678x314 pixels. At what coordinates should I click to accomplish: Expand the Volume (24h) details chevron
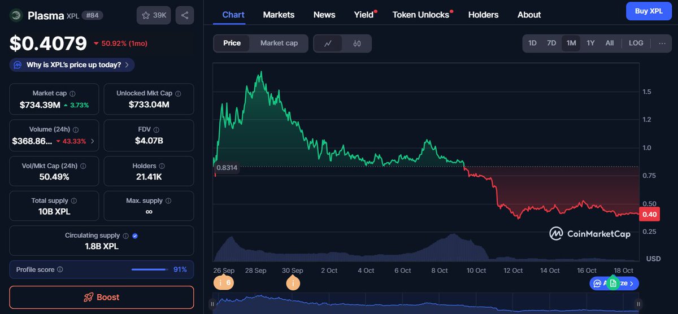[92, 141]
